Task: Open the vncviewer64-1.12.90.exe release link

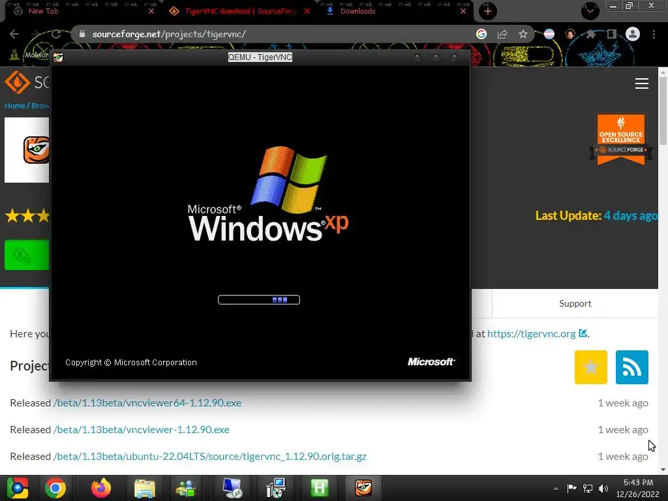Action: pos(147,402)
